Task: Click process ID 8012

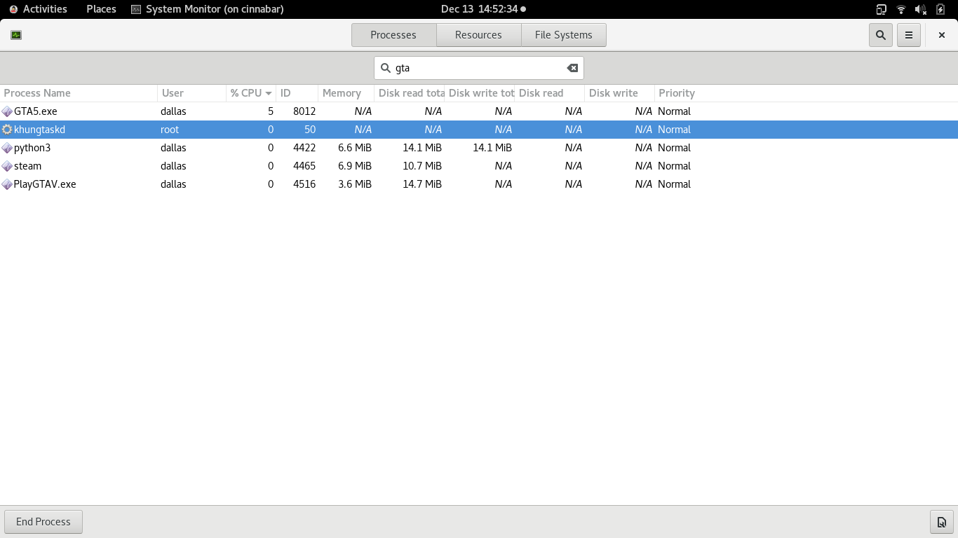Action: coord(304,111)
